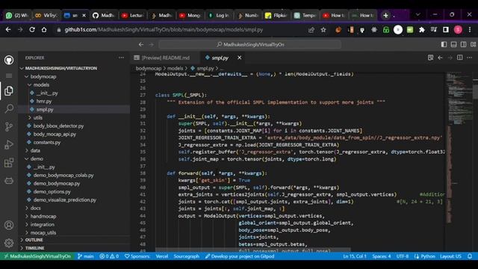Open constants.py in the explorer
The image size is (478, 269).
tap(47, 143)
